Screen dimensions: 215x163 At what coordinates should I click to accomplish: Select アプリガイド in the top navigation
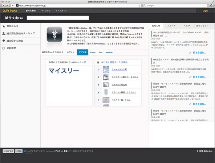click(x=61, y=11)
